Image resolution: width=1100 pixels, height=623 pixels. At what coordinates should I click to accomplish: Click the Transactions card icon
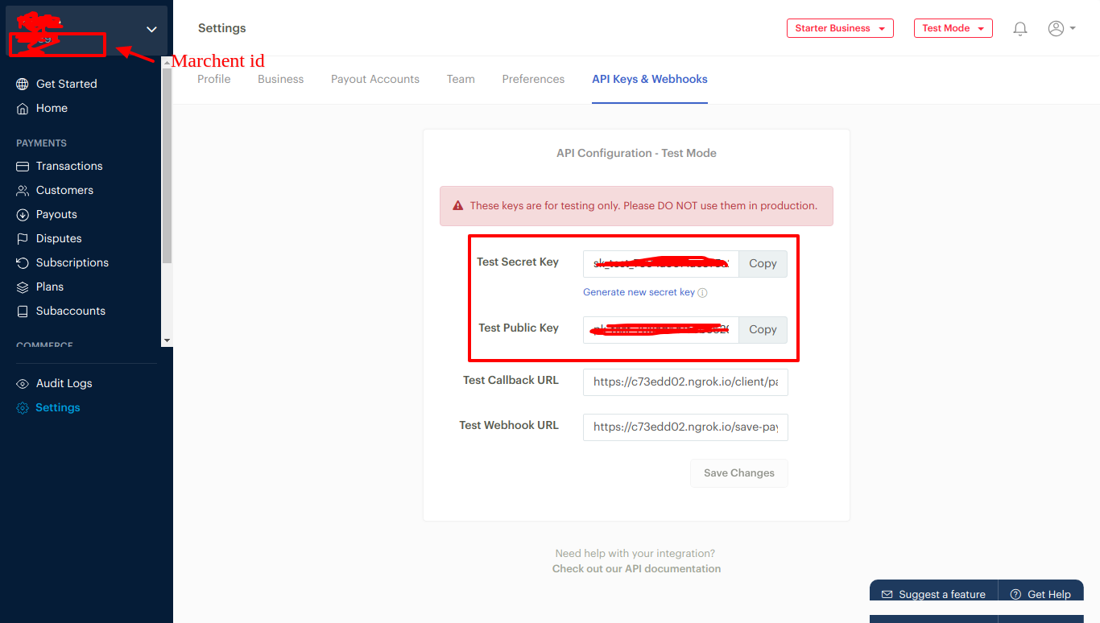pyautogui.click(x=23, y=166)
